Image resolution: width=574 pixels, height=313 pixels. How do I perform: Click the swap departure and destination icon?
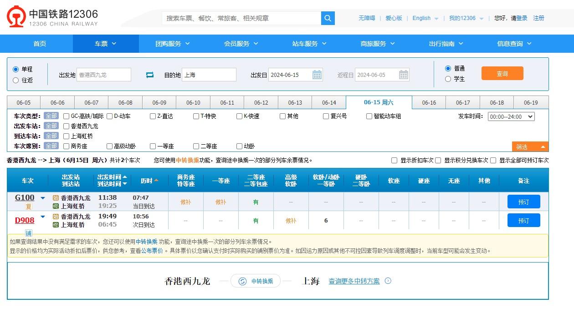click(150, 74)
